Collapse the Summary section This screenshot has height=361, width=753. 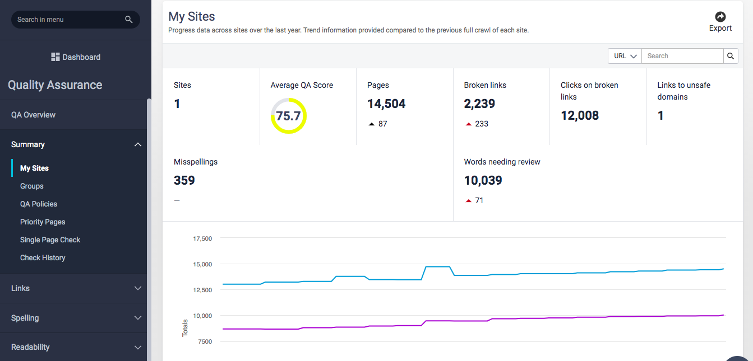[138, 145]
